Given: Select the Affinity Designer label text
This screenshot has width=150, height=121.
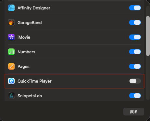Looking at the screenshot, I should pyautogui.click(x=34, y=8).
